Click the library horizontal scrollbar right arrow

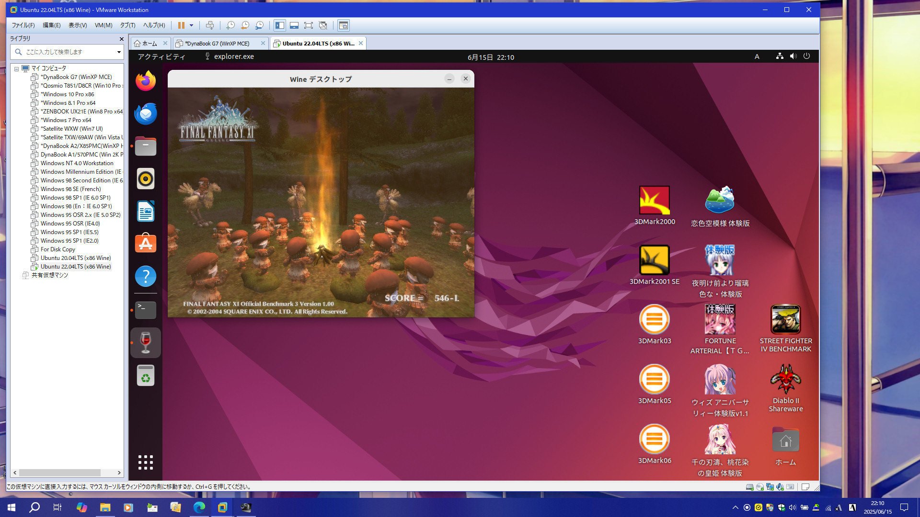coord(119,472)
